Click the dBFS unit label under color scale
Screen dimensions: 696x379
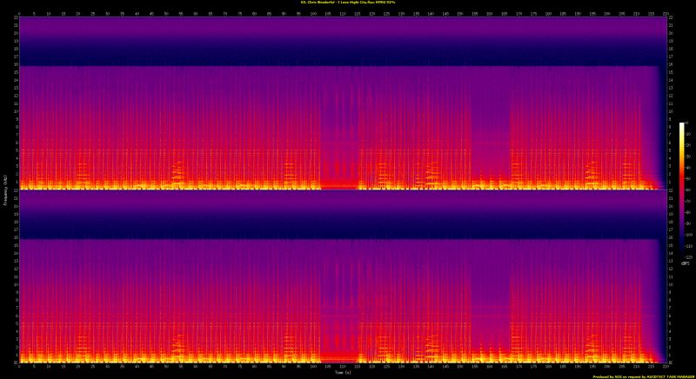686,263
